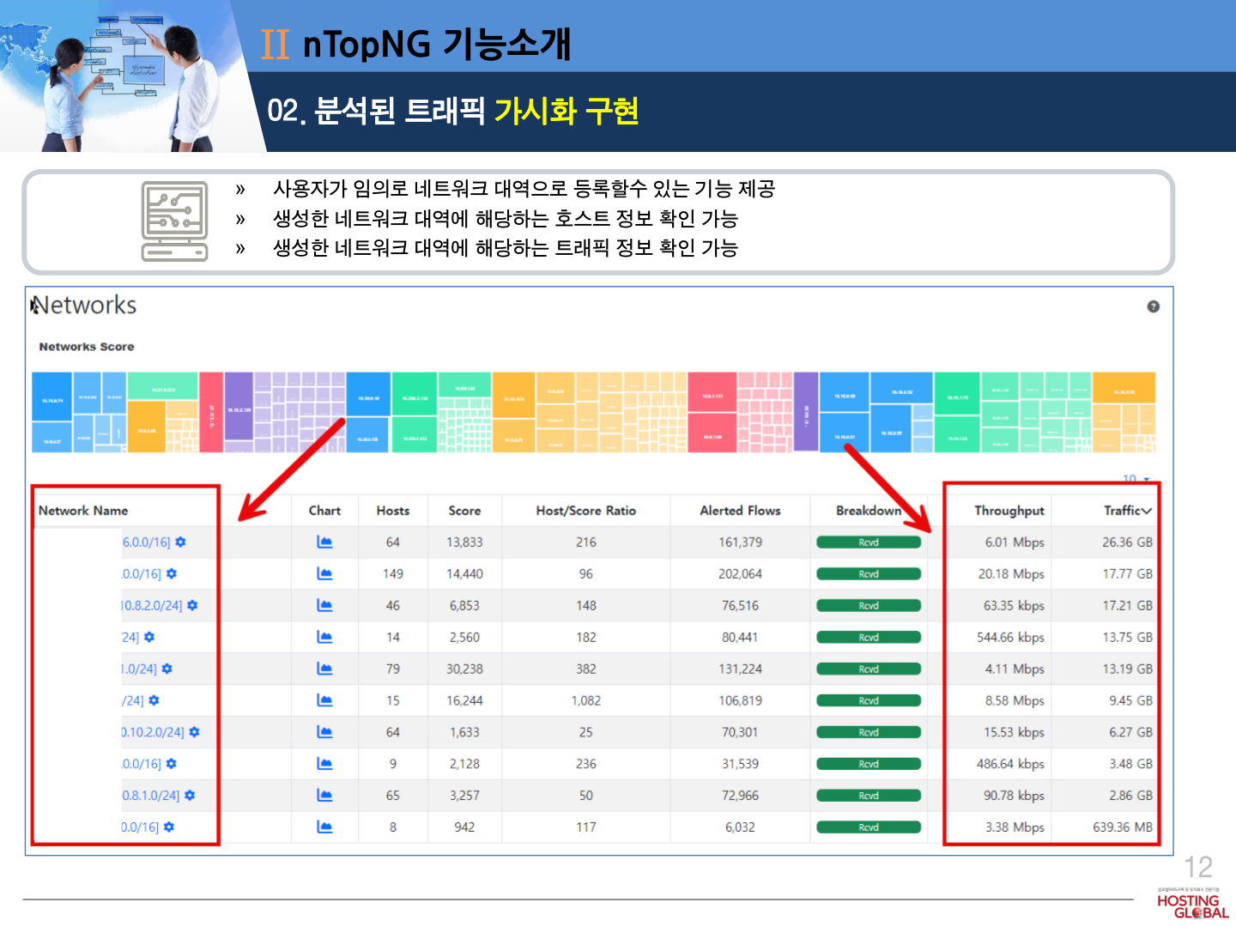Open the chart icon in the 149 hosts row
This screenshot has height=927, width=1236.
pyautogui.click(x=324, y=573)
